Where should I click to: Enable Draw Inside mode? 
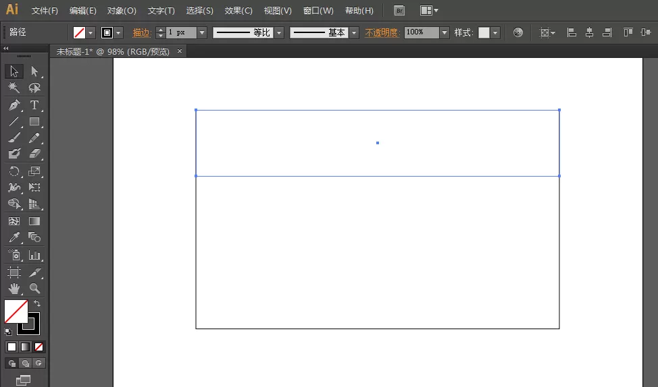point(39,363)
